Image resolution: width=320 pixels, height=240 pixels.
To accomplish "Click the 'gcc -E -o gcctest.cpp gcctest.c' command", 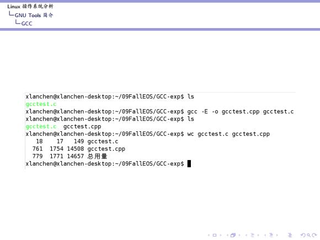I will [241, 111].
